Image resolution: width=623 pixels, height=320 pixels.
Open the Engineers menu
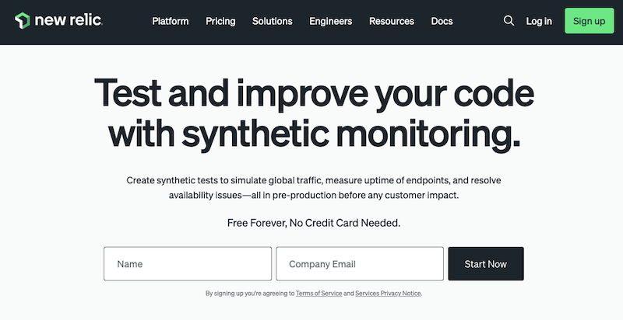(330, 21)
